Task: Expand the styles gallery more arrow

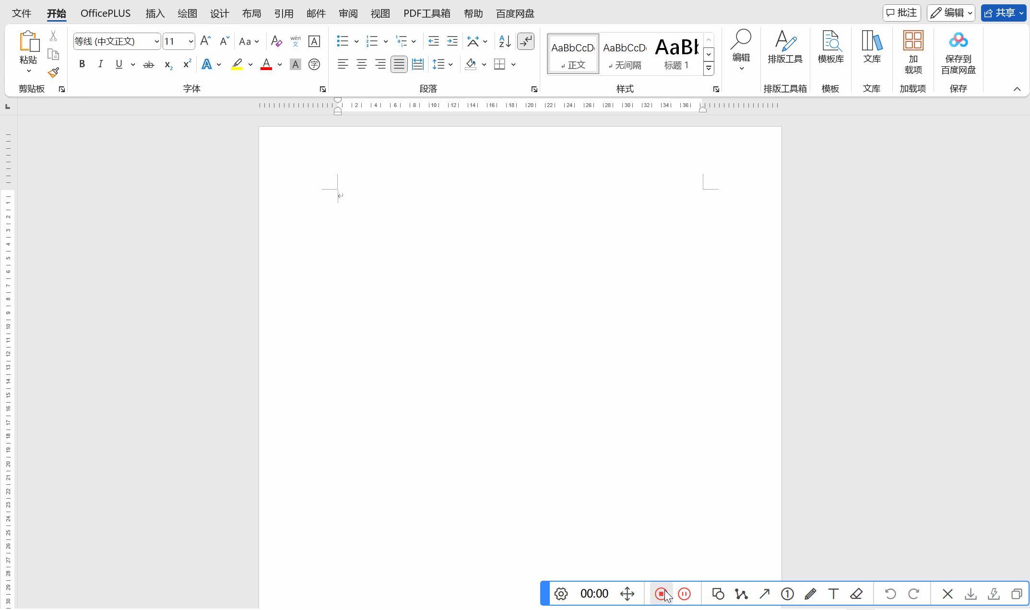Action: tap(709, 69)
